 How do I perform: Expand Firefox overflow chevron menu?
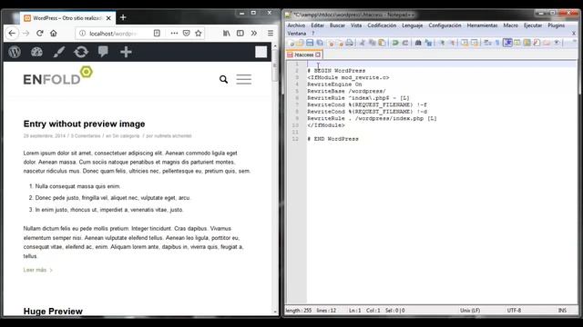pyautogui.click(x=253, y=34)
